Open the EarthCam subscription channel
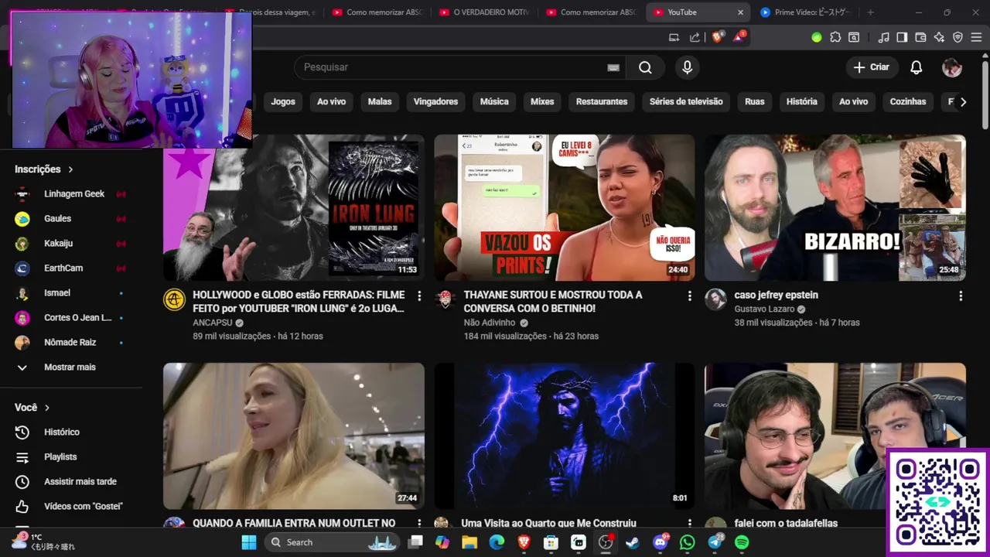990x557 pixels. 71,268
